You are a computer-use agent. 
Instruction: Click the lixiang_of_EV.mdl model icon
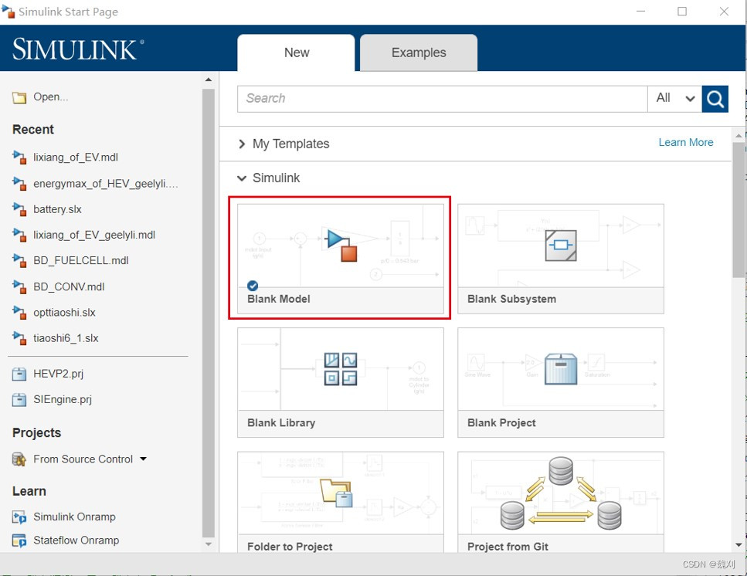click(x=19, y=157)
